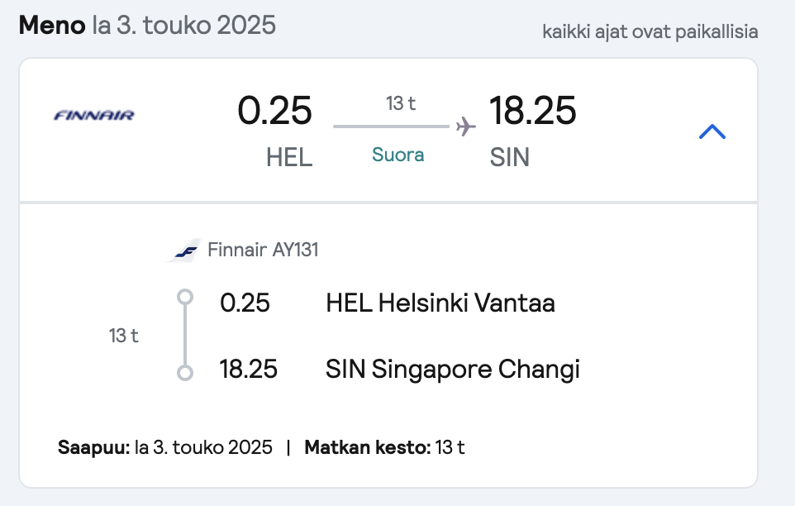Screen dimensions: 795x506
Task: Collapse the flight details with the blue chevron
Action: [712, 131]
